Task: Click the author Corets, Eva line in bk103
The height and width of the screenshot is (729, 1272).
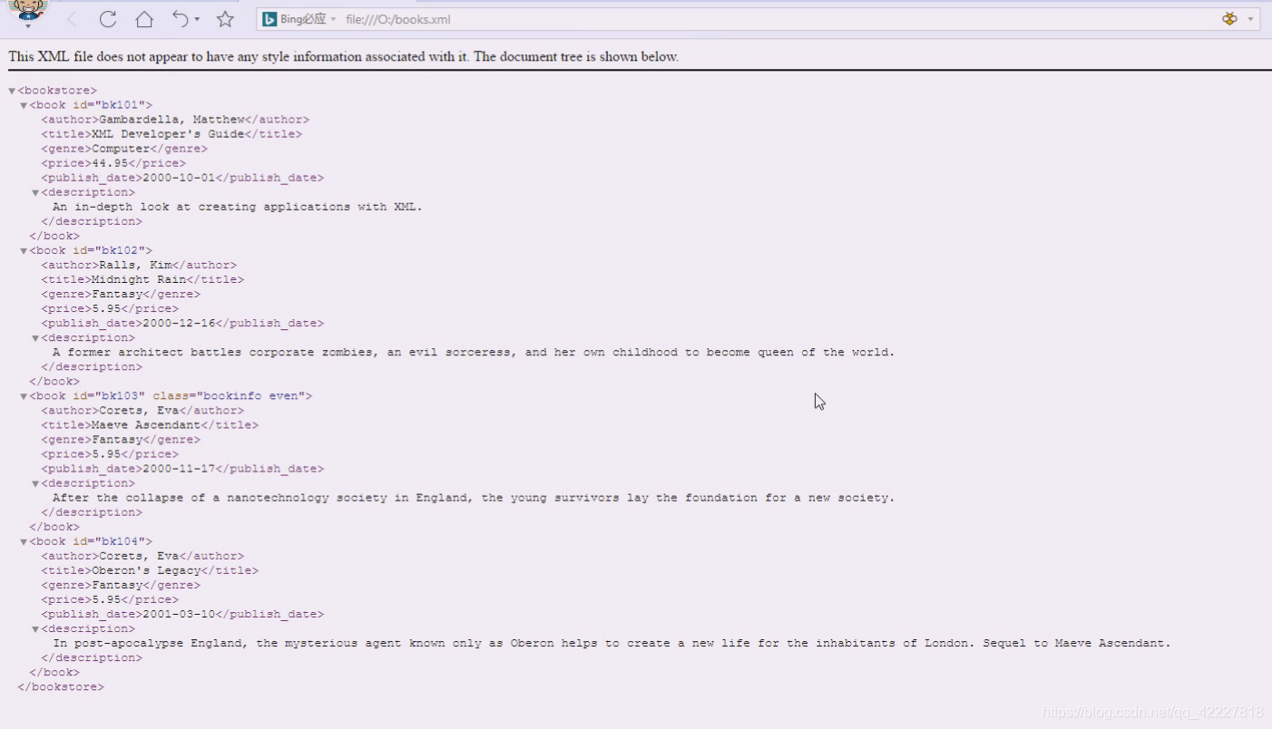Action: 142,411
